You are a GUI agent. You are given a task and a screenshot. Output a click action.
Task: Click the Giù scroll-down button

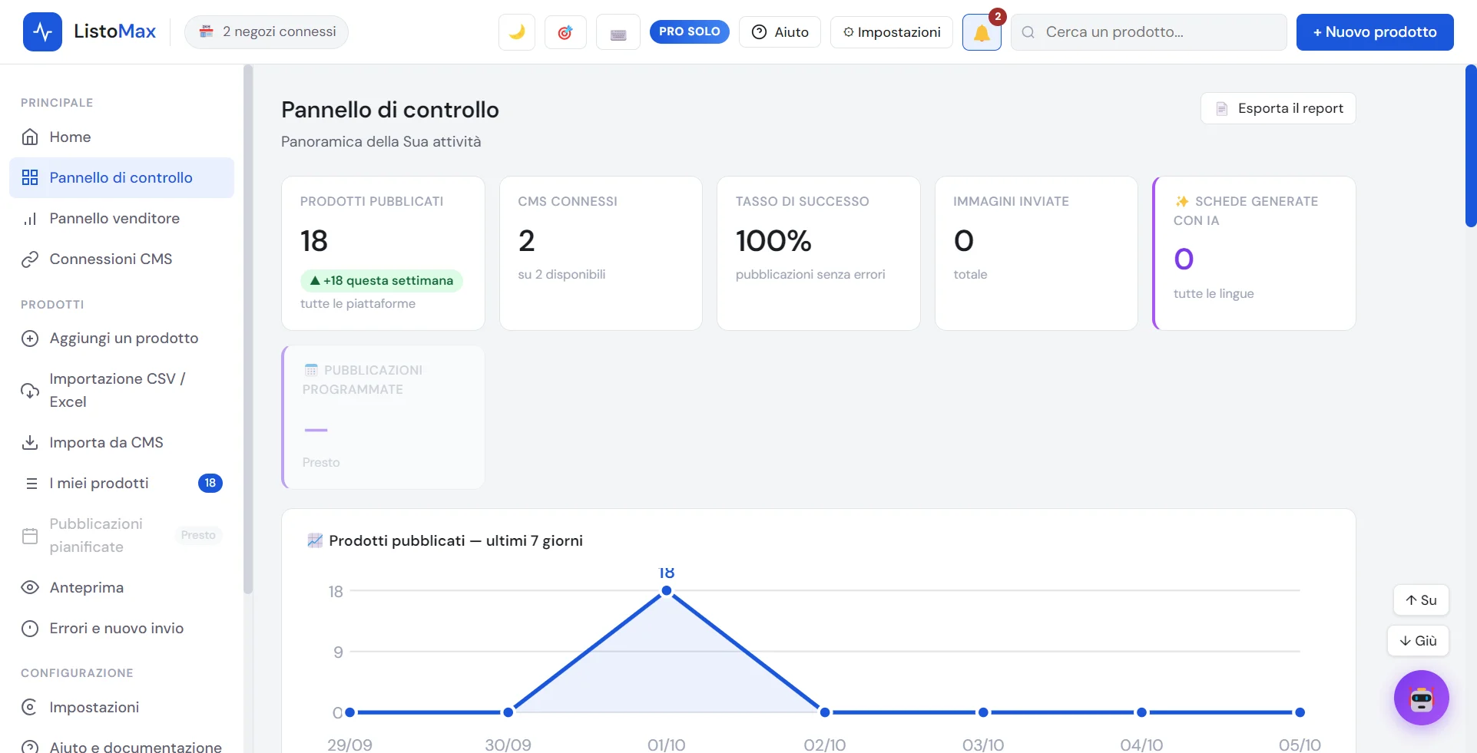coord(1418,641)
